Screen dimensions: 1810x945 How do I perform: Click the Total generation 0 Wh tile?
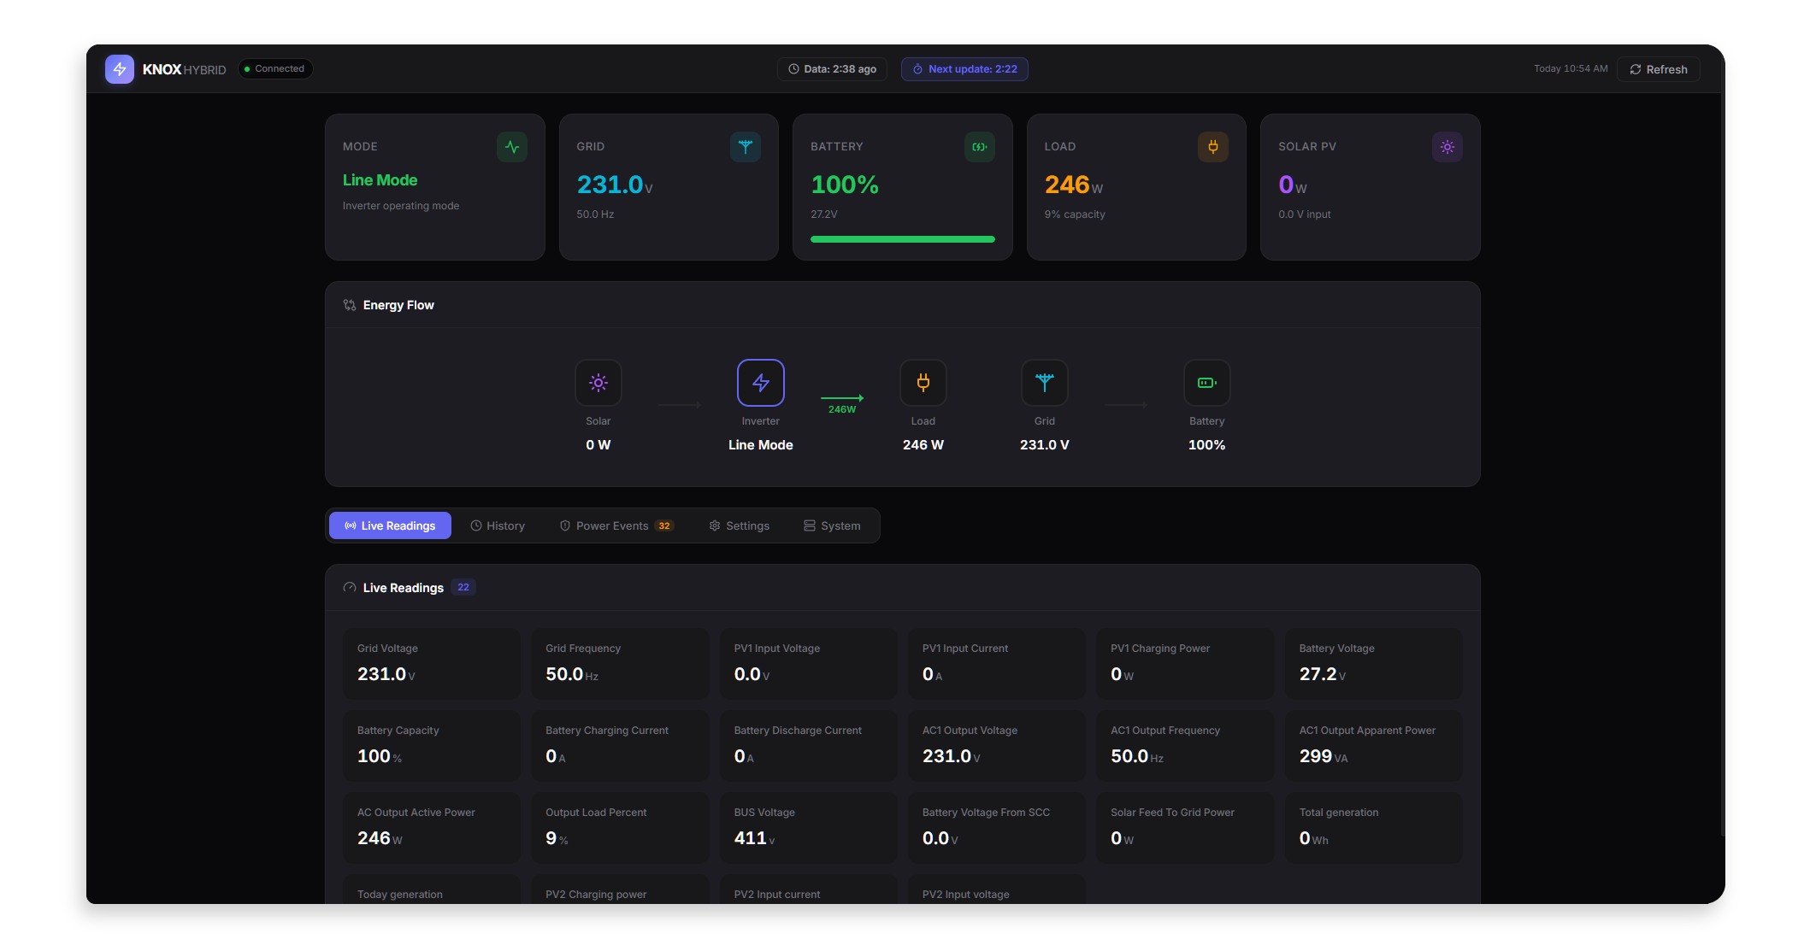click(x=1374, y=828)
